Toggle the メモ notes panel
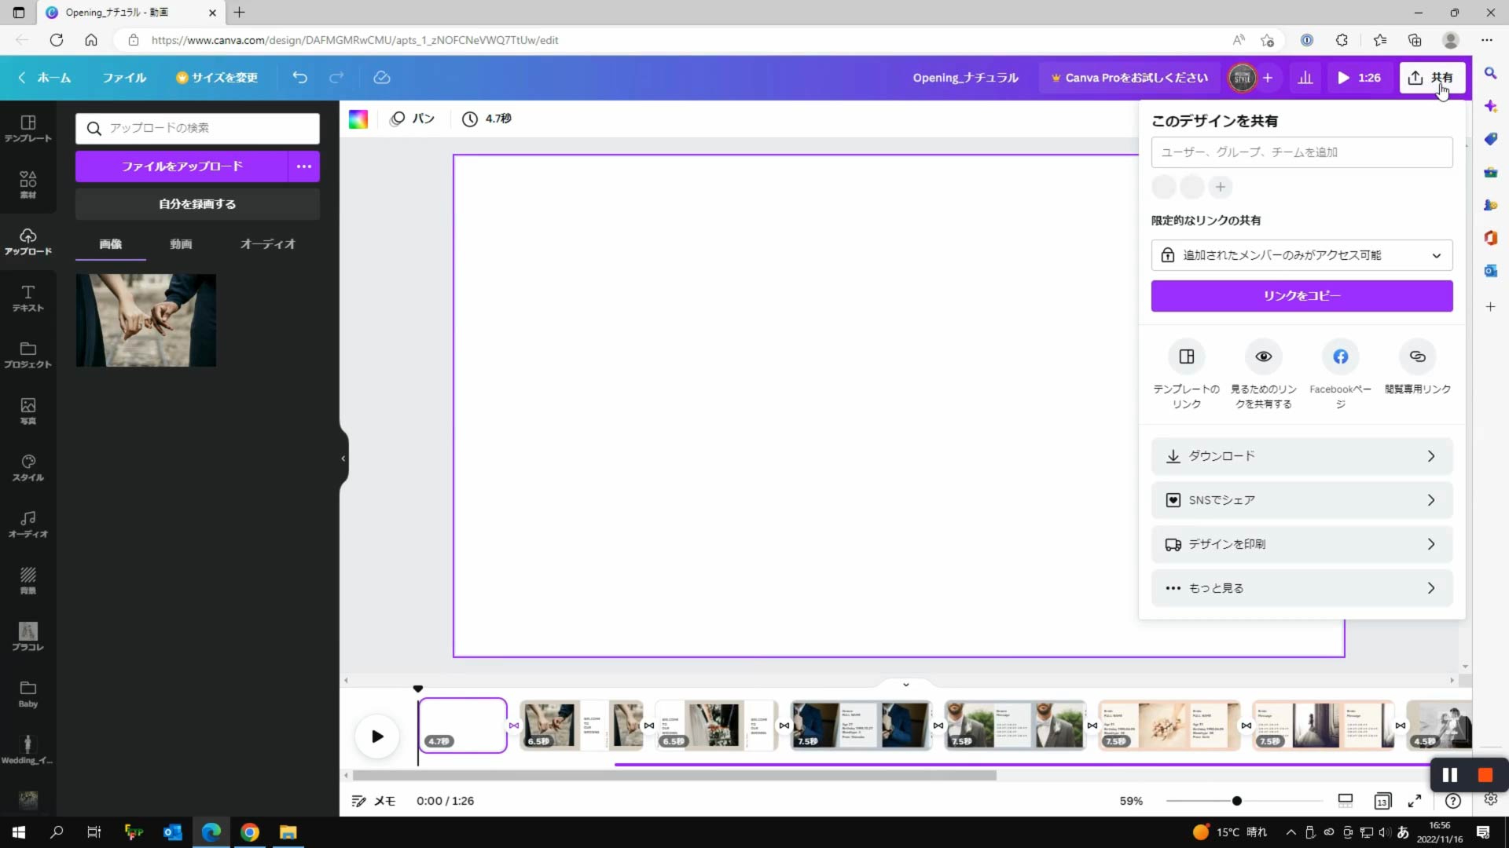 pos(373,801)
